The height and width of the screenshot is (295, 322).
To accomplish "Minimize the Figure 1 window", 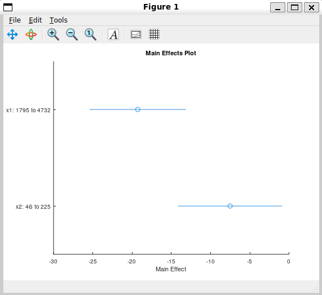I will tap(277, 7).
